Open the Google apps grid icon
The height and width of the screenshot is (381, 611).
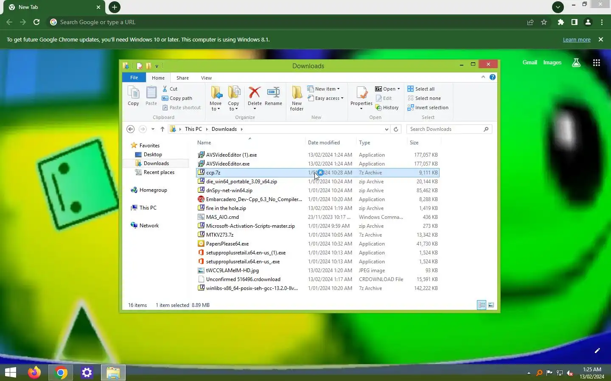tap(596, 63)
